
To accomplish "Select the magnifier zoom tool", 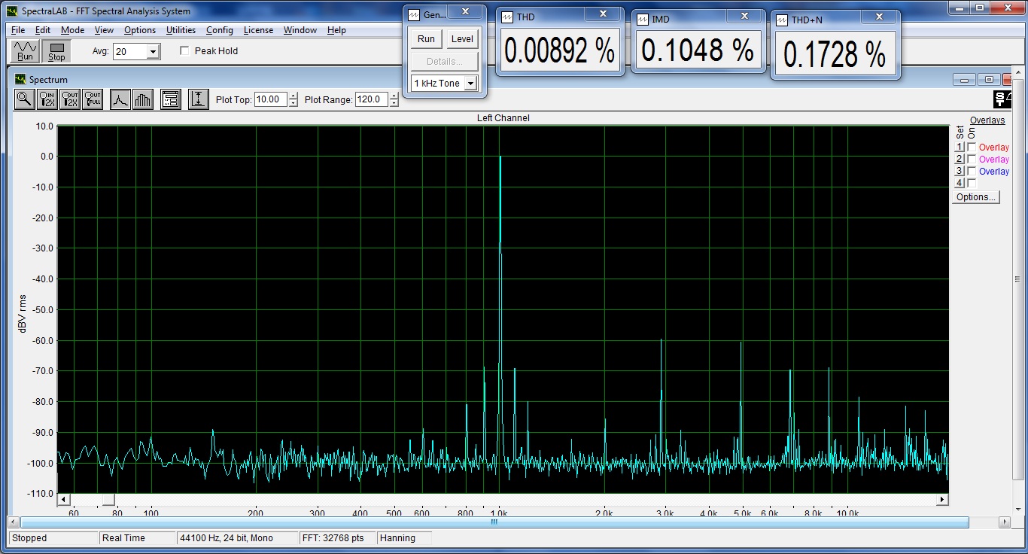I will tap(25, 99).
